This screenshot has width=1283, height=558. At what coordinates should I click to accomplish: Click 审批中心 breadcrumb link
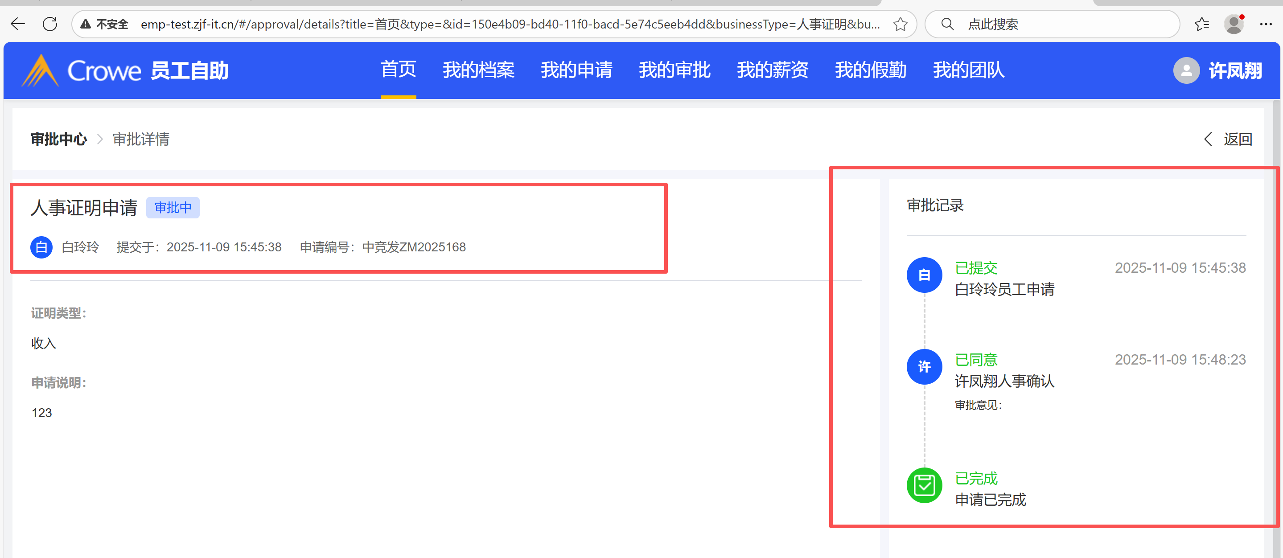59,139
